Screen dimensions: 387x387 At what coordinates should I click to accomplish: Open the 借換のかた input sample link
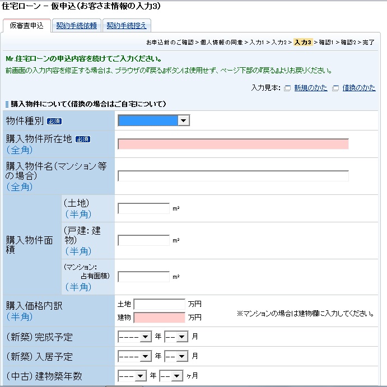click(358, 88)
